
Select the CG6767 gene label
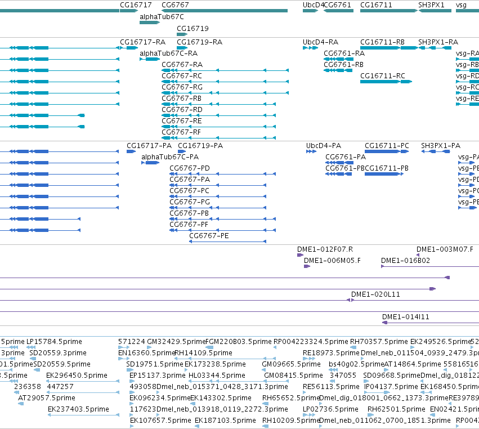pyautogui.click(x=175, y=5)
